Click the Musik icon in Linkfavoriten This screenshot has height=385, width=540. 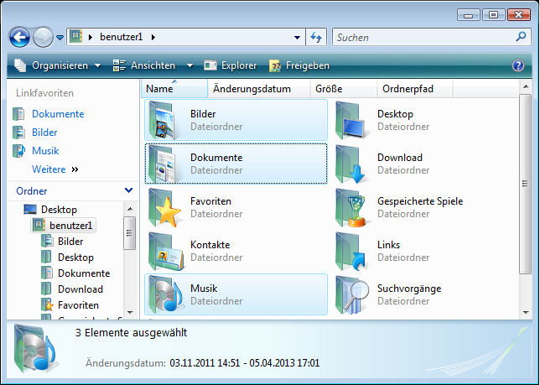click(x=18, y=151)
